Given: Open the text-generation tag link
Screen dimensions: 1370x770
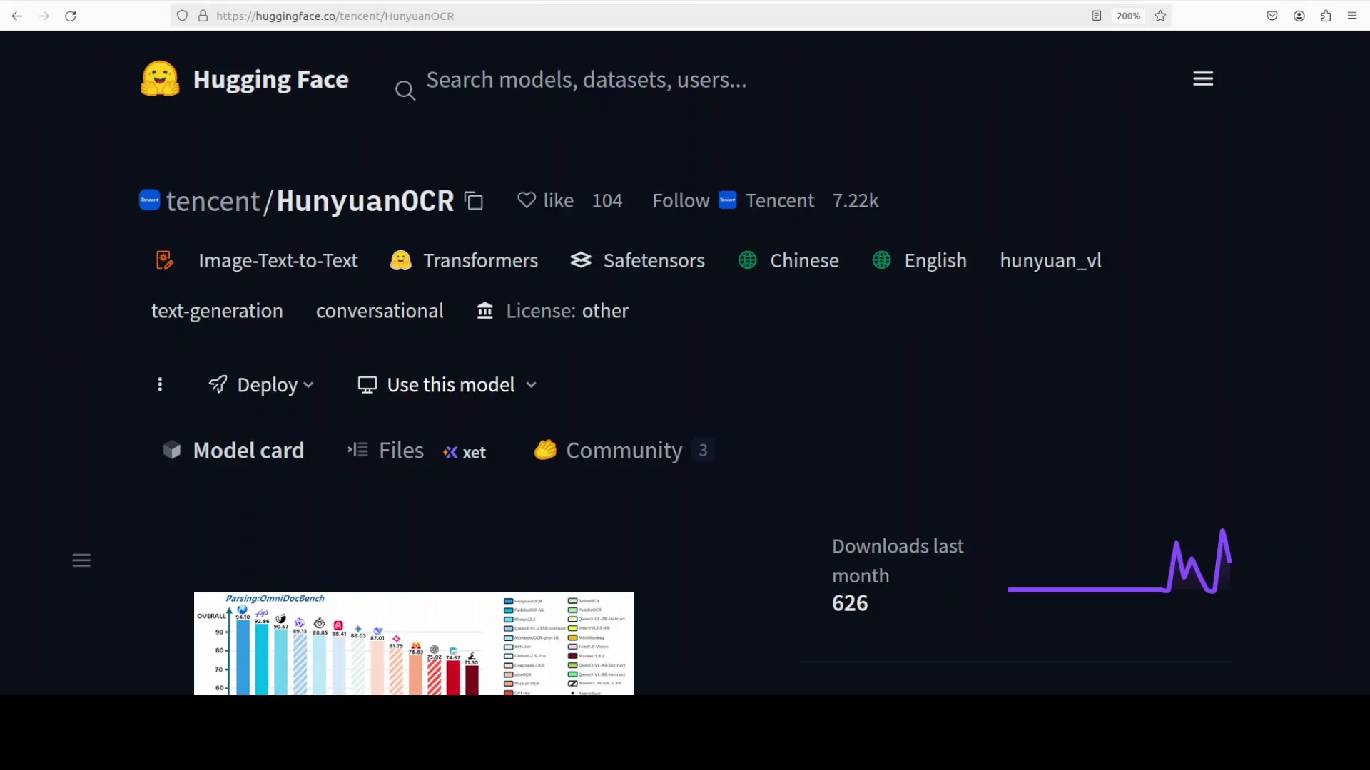Looking at the screenshot, I should point(216,311).
